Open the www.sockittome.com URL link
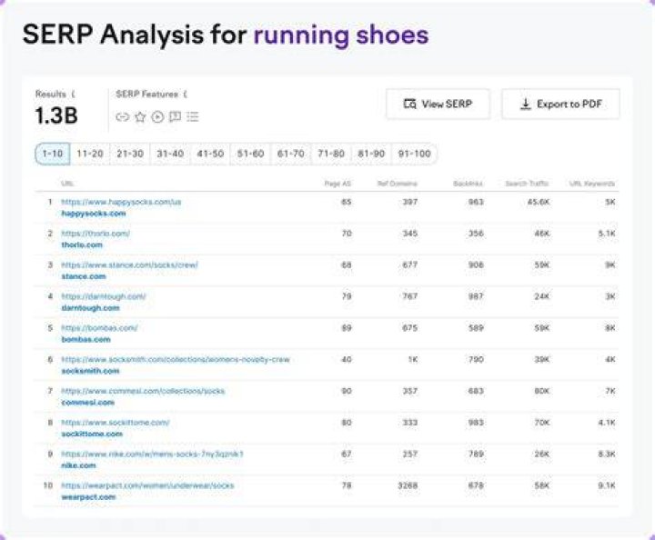 pyautogui.click(x=116, y=423)
